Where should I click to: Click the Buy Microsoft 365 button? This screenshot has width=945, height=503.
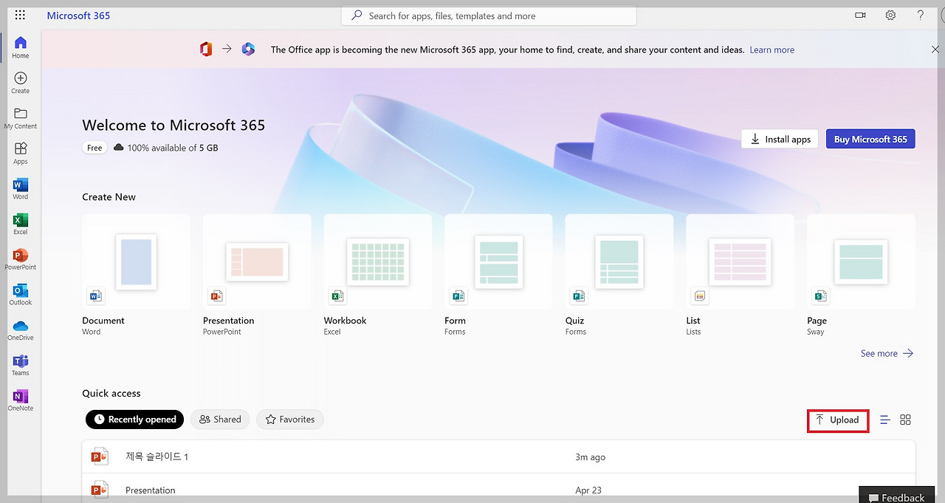870,139
